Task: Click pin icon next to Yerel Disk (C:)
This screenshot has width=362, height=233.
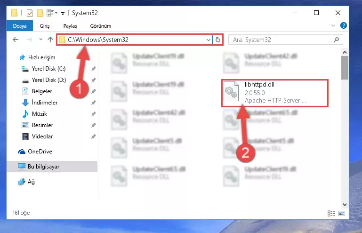Action: coord(94,69)
